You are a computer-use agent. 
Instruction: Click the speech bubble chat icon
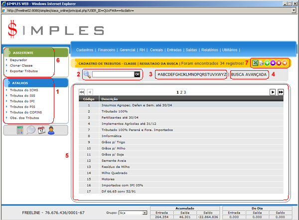coord(31,130)
